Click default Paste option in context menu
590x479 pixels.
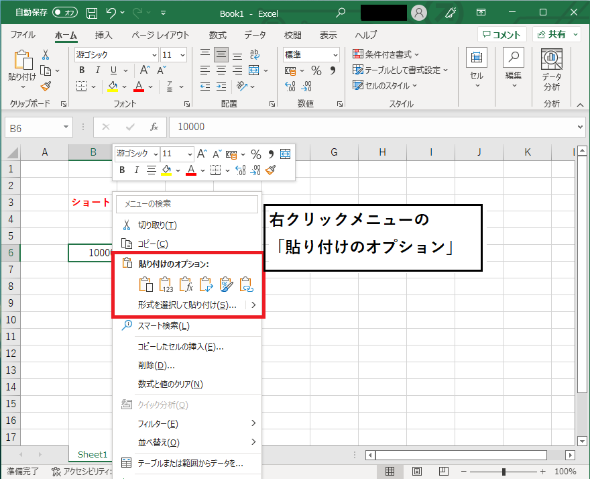[145, 284]
